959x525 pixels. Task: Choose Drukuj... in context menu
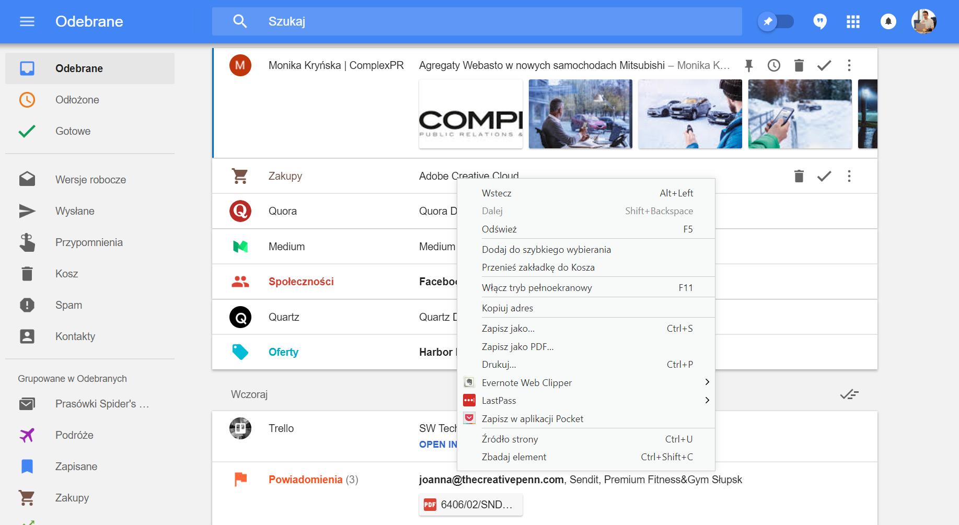586,365
